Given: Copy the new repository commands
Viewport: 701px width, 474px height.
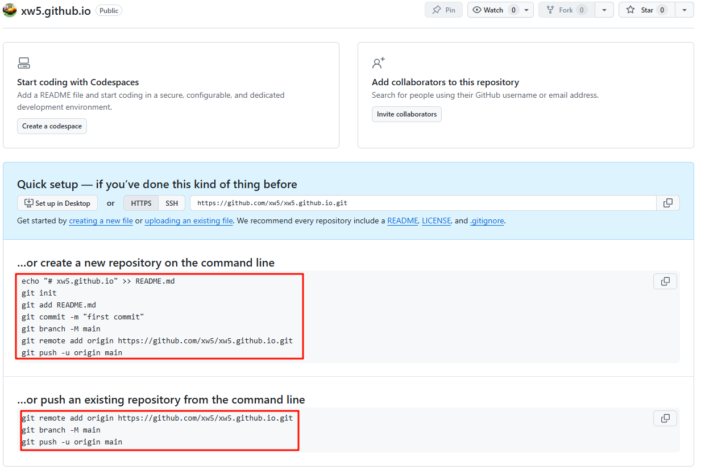Looking at the screenshot, I should click(665, 281).
